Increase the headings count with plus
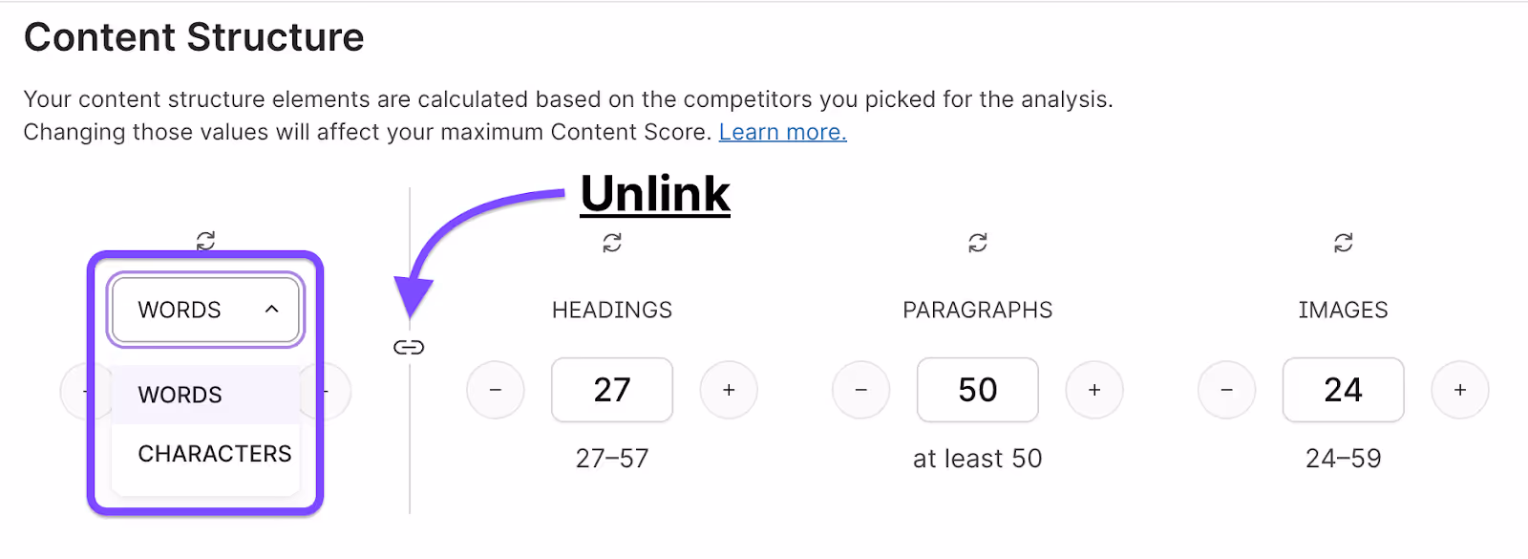This screenshot has width=1528, height=559. point(729,390)
